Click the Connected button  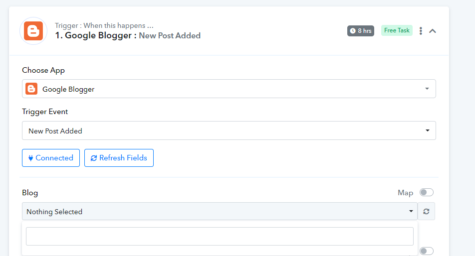click(x=51, y=158)
